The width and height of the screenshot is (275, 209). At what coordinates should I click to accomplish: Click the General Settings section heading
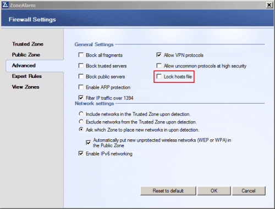tap(94, 44)
